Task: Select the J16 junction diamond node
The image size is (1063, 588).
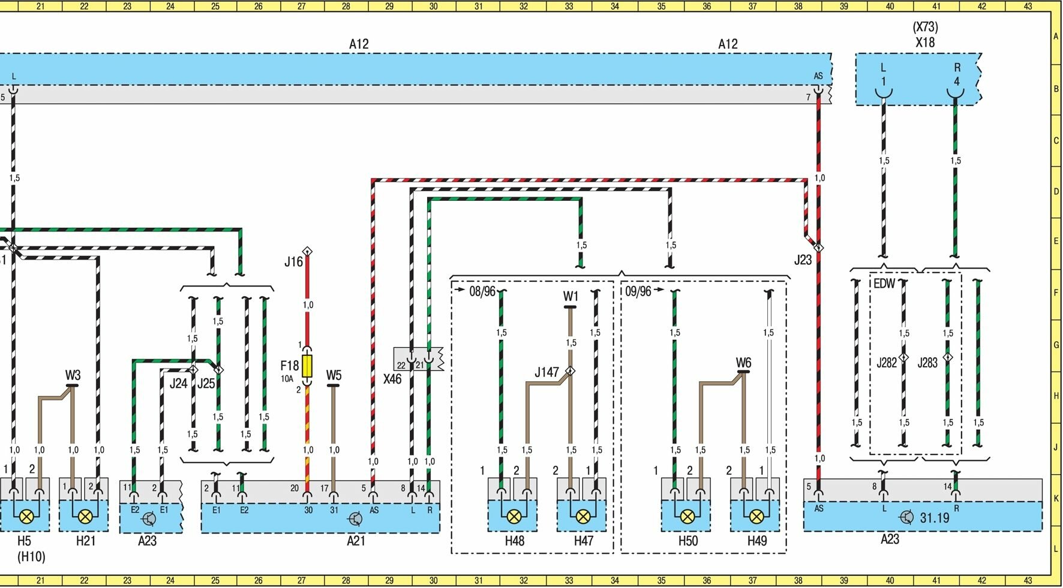Action: (x=307, y=251)
